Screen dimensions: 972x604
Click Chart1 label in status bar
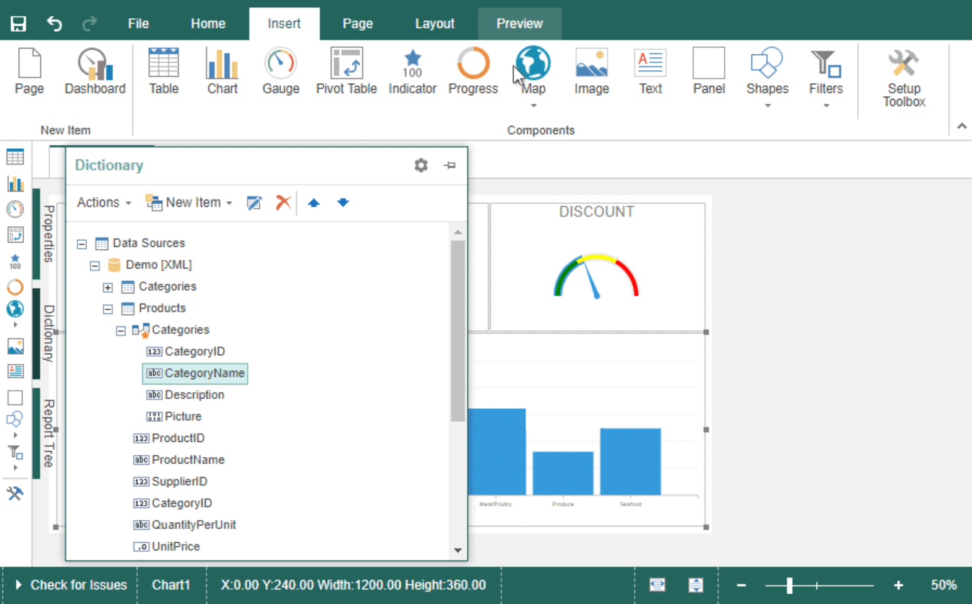(171, 585)
